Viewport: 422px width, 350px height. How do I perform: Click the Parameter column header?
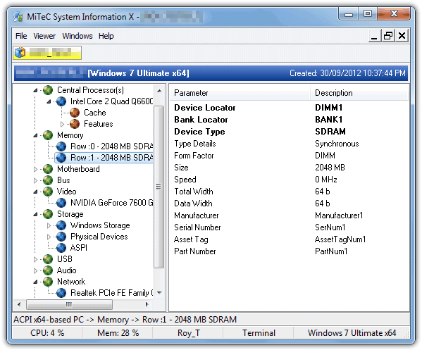(x=240, y=93)
